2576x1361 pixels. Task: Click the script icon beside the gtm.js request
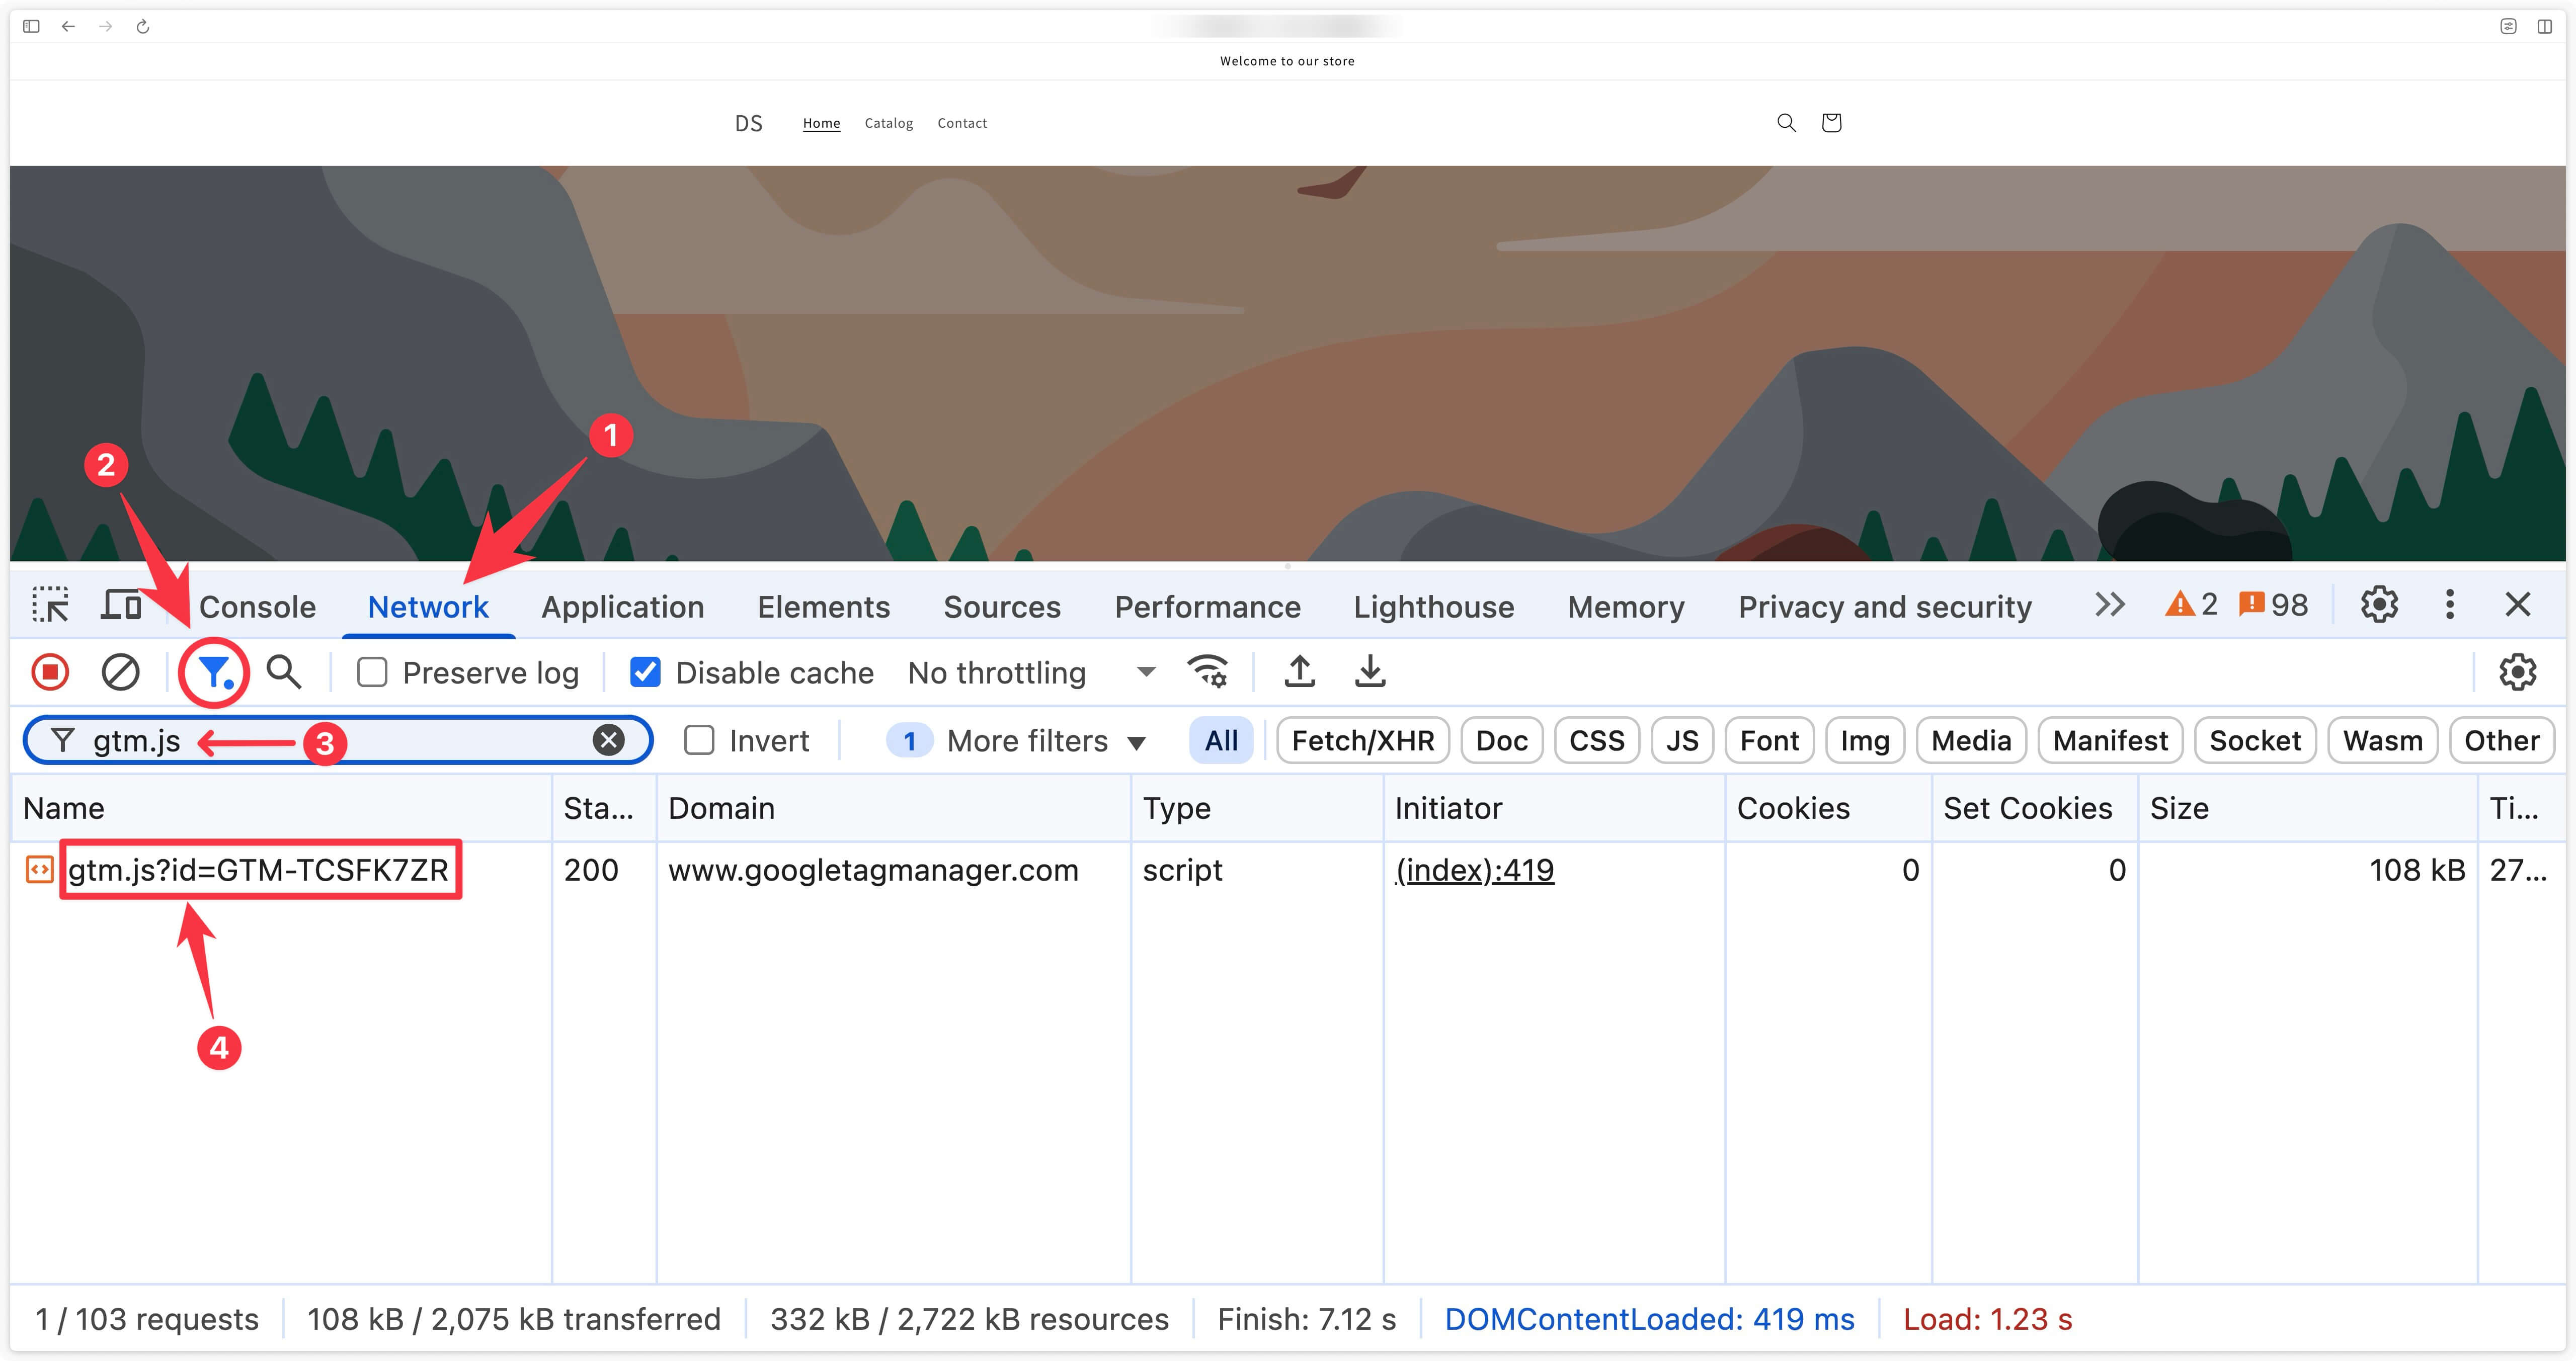pyautogui.click(x=39, y=870)
